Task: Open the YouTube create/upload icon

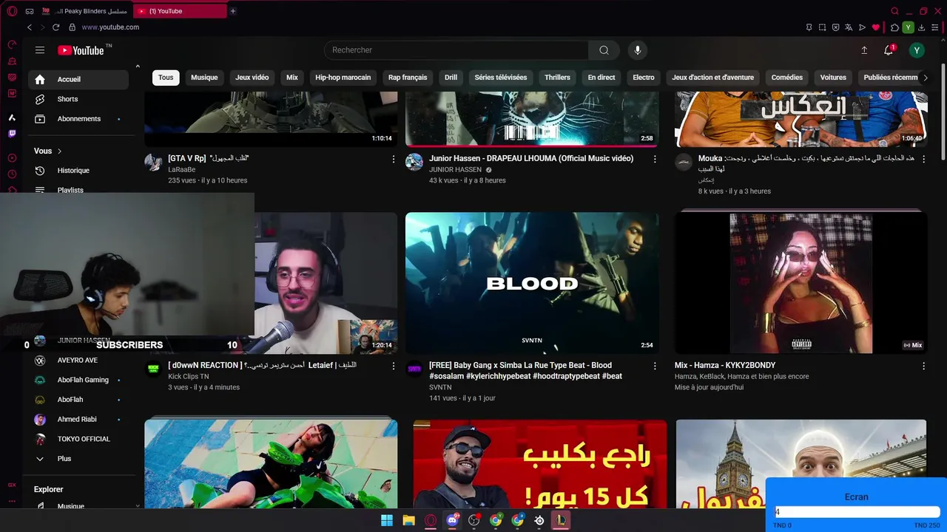Action: pyautogui.click(x=863, y=50)
